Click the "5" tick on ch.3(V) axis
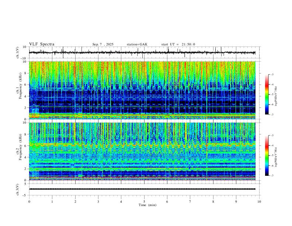 click(x=26, y=184)
